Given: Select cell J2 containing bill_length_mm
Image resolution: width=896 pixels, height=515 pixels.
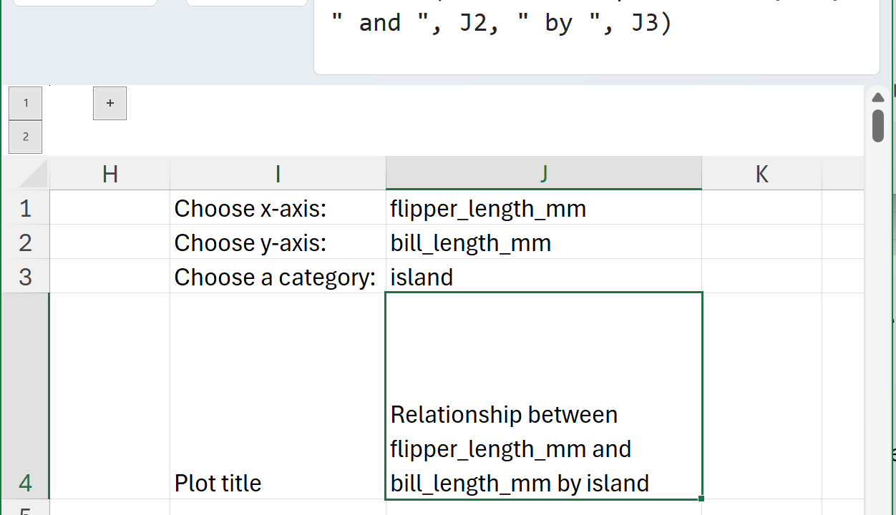Looking at the screenshot, I should click(x=543, y=242).
